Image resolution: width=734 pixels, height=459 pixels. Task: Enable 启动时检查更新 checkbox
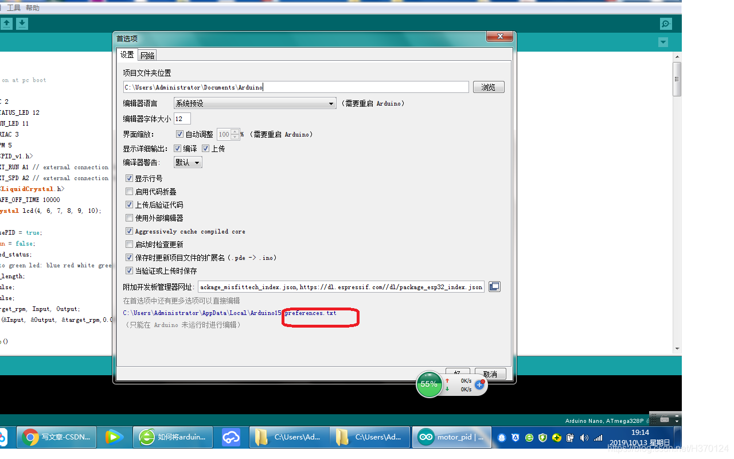(x=129, y=244)
